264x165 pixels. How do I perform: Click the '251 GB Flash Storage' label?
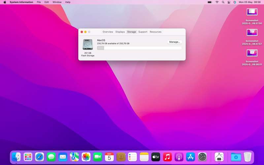point(88,54)
